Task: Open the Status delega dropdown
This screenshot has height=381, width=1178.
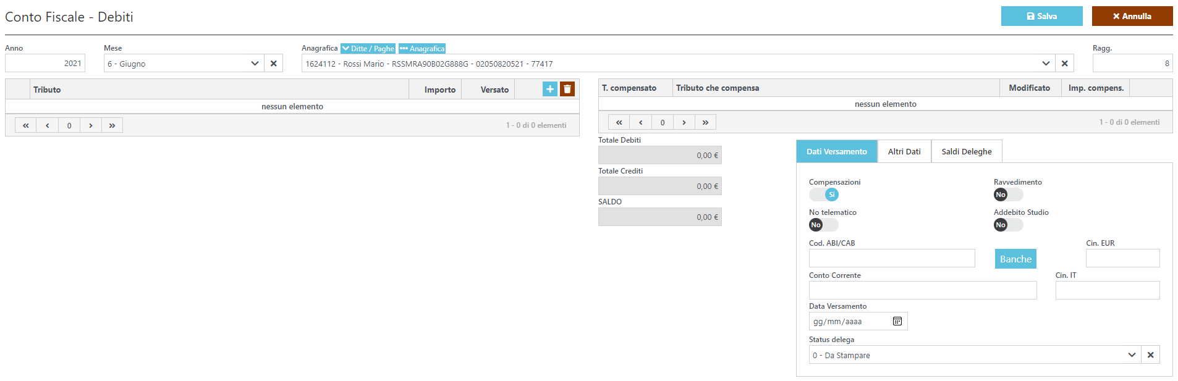Action: coord(975,354)
